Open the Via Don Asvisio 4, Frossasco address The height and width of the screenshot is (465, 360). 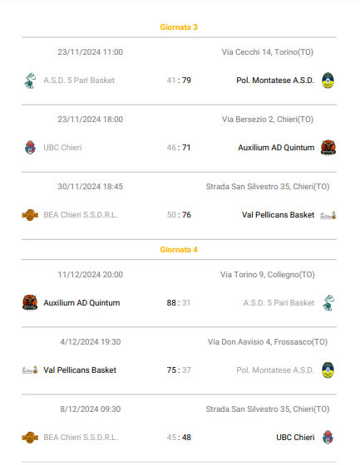(x=268, y=342)
